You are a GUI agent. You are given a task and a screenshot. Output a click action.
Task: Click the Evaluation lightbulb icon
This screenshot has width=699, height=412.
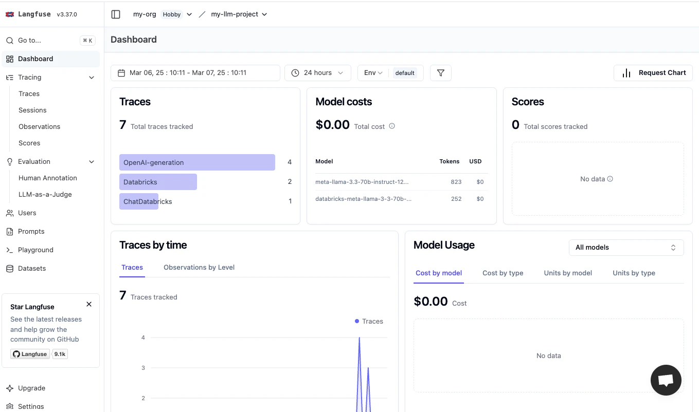(10, 162)
